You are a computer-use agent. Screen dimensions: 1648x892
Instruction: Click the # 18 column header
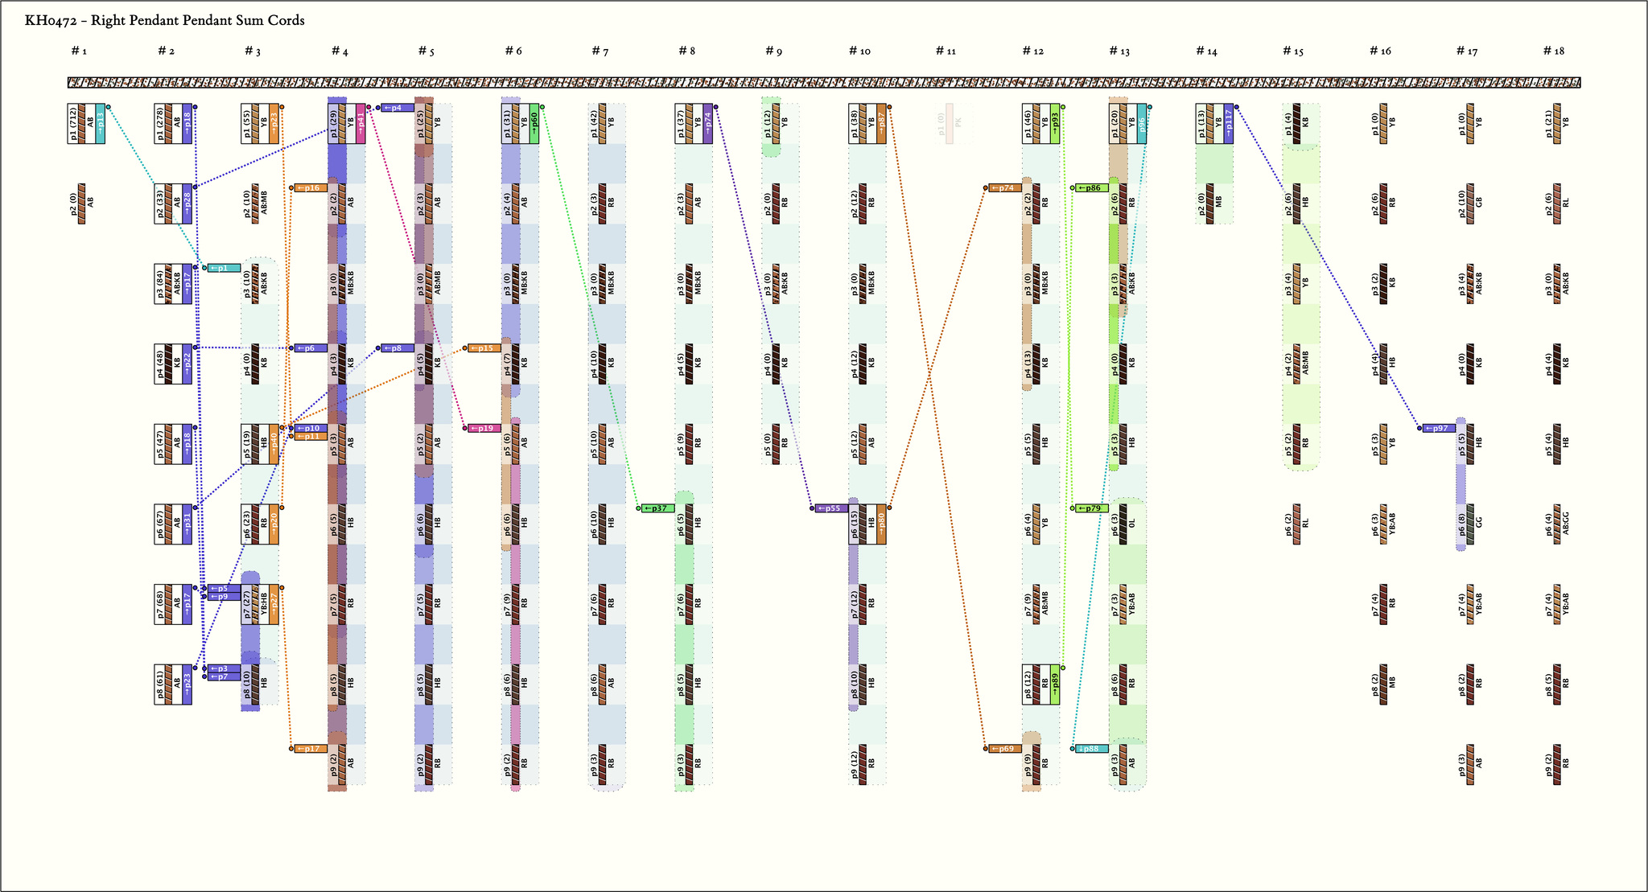[x=1554, y=51]
